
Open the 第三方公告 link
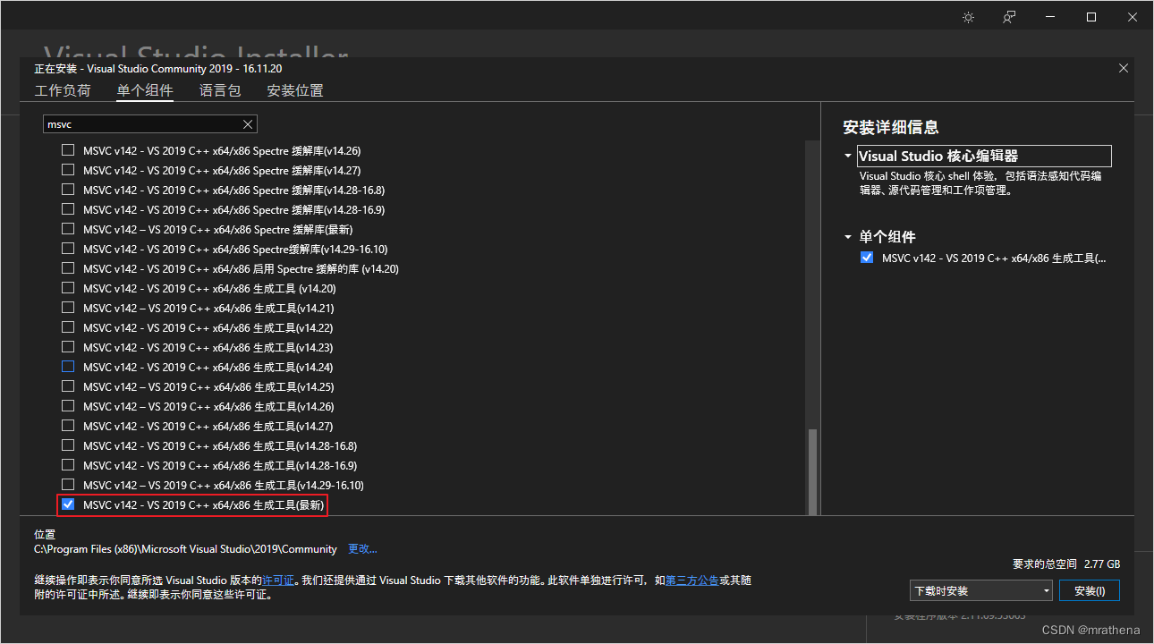692,580
